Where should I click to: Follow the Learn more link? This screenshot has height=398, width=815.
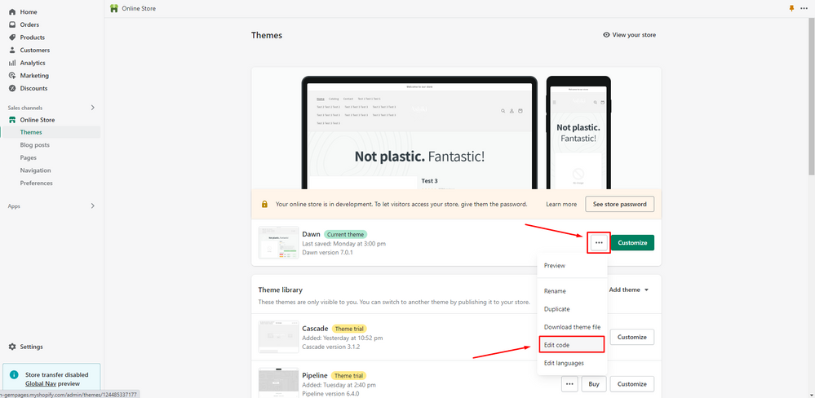coord(561,204)
